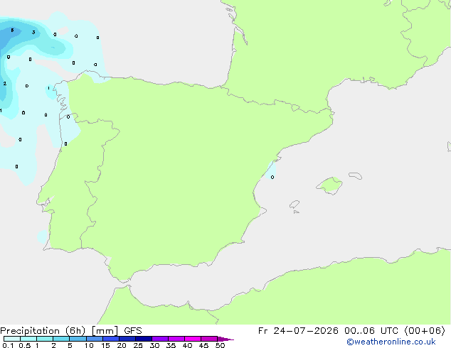The width and height of the screenshot is (451, 348).
Task: Click the Ibiza island on the map
Action: (x=295, y=205)
